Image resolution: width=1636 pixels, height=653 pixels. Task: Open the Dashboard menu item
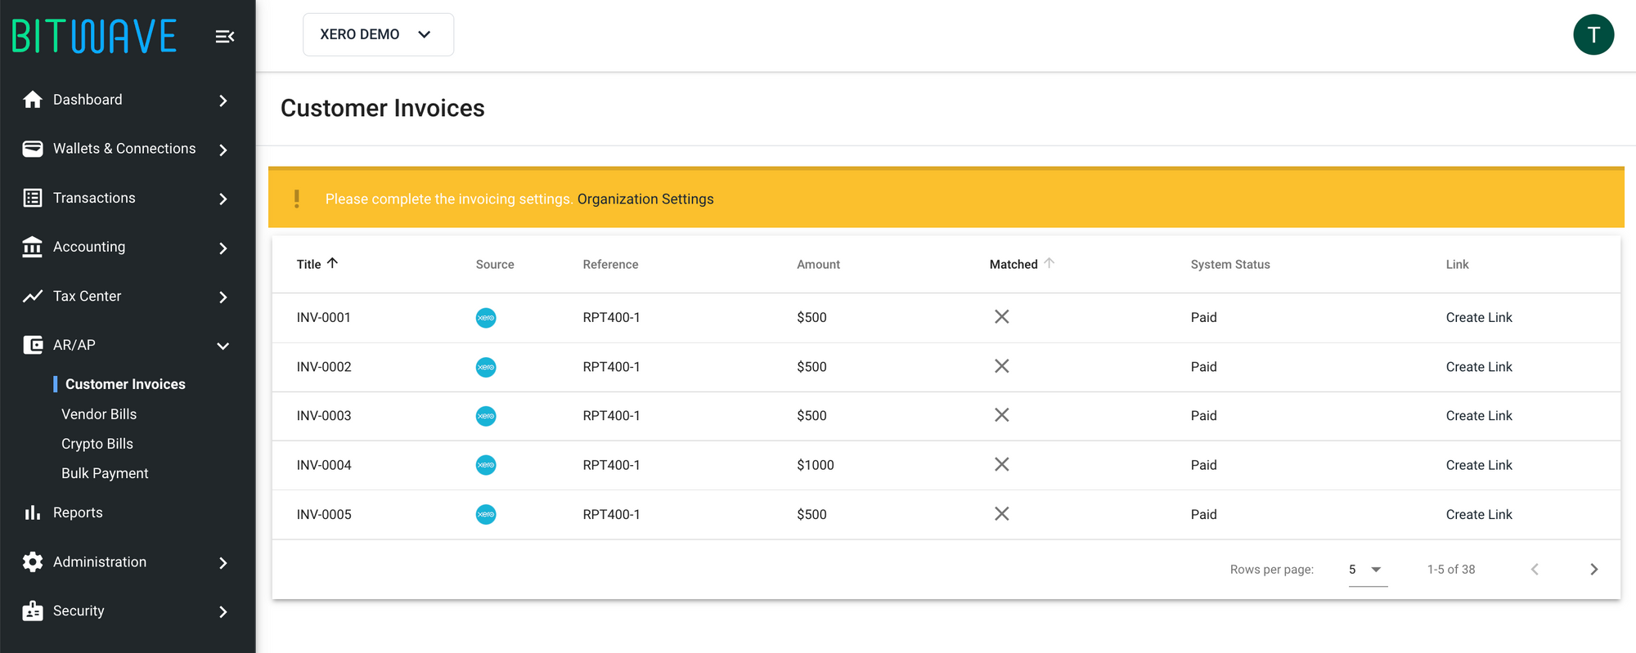click(88, 100)
